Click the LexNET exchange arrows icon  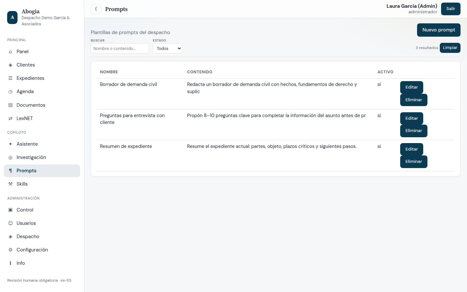click(10, 118)
